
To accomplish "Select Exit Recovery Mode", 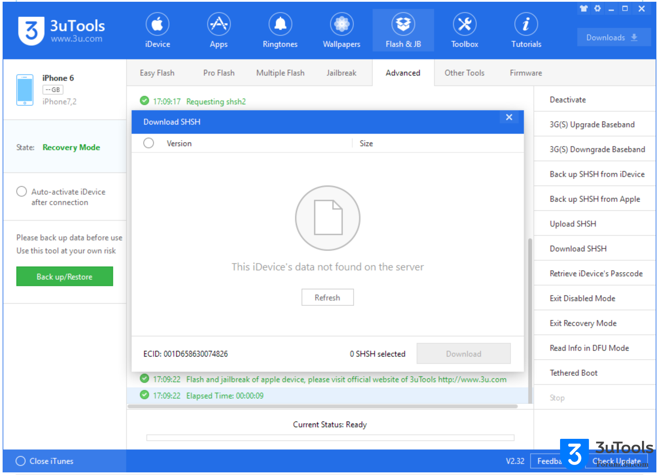I will (x=594, y=323).
